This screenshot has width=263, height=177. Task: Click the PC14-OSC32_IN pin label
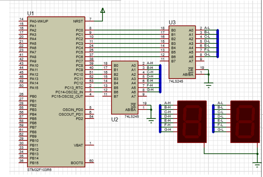(x=69, y=92)
